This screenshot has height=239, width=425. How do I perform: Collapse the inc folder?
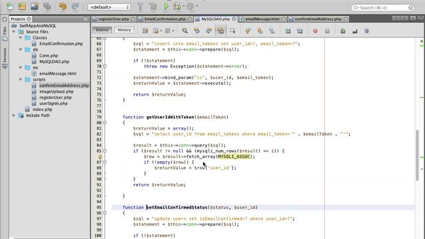click(x=21, y=68)
